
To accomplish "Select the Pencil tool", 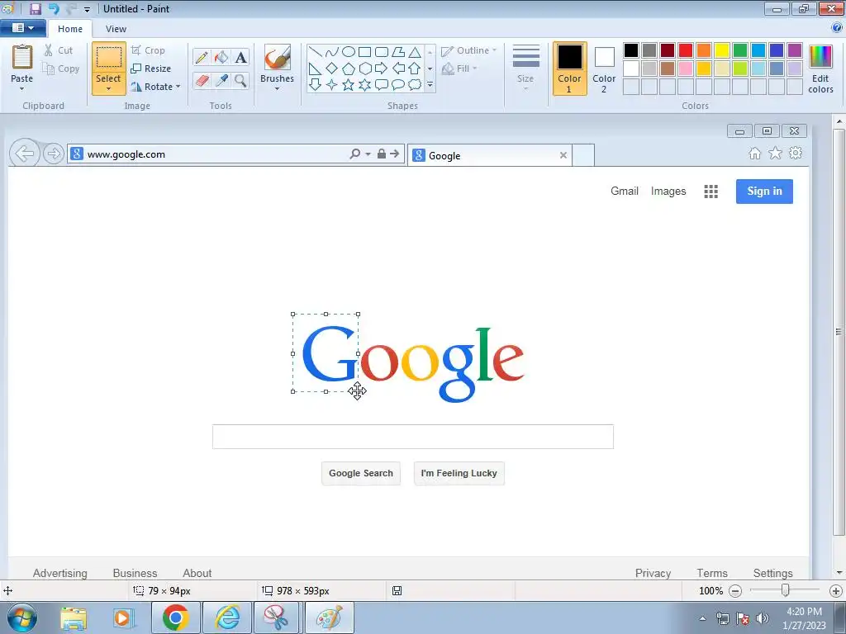I will click(202, 57).
